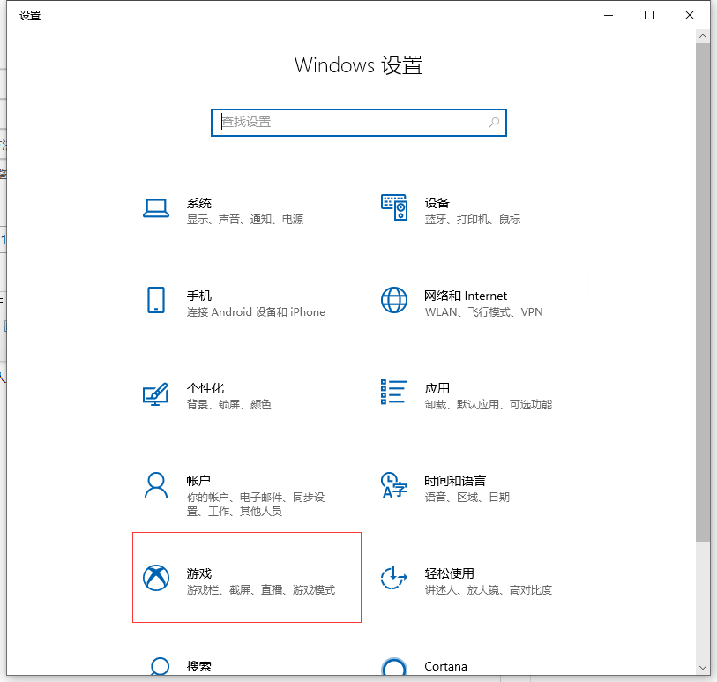Viewport: 717px width, 682px height.
Task: Click the 蓝牙、打印机、鼠标 subtitle text
Action: pos(473,219)
